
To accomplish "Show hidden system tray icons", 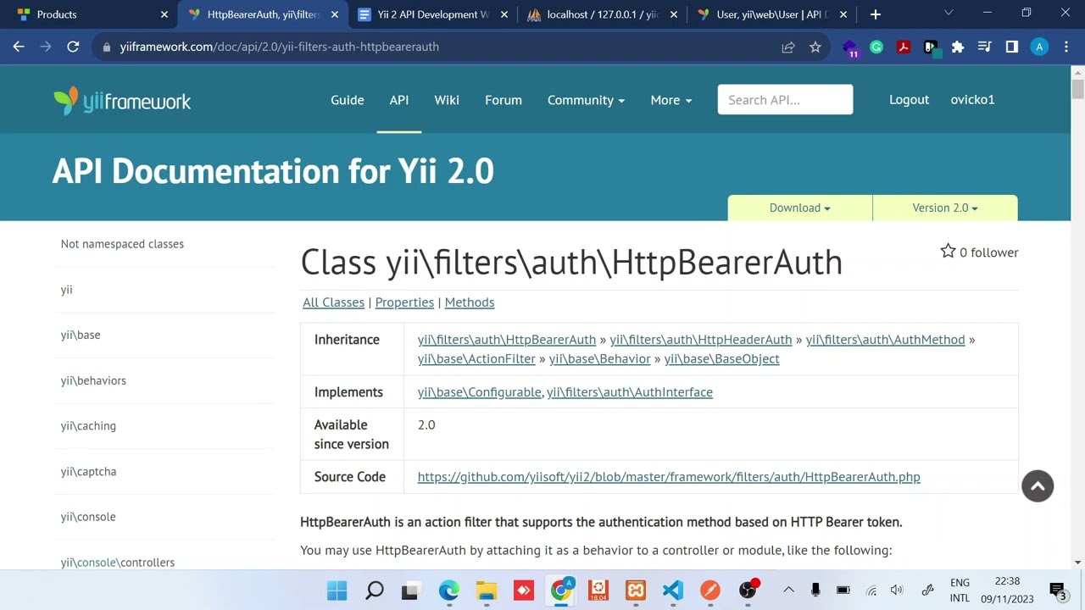I will click(788, 590).
